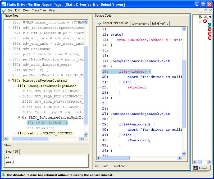Open the Trace Tree menu
214x179 pixels.
click(x=39, y=10)
